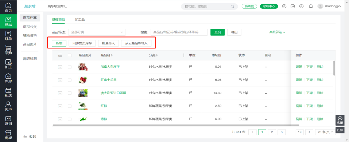Click the green 查询 button
Viewport: 349px width, 142px height.
point(217,32)
